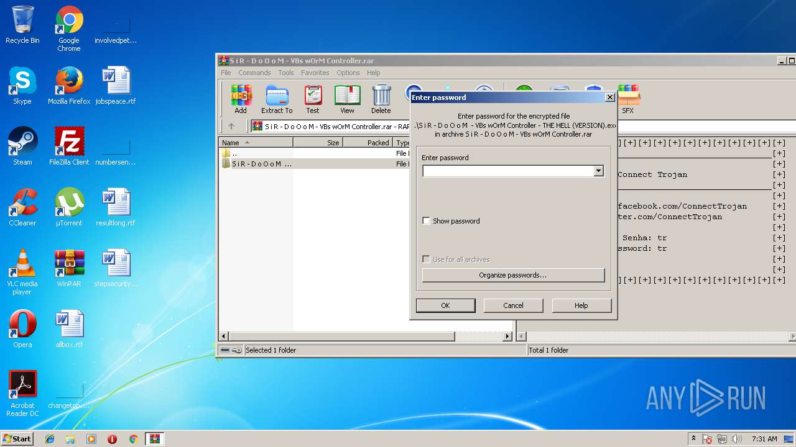
Task: Open µTorrent desktop shortcut
Action: coord(69,207)
